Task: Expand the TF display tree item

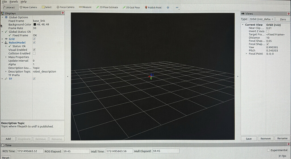Action: 2,79
